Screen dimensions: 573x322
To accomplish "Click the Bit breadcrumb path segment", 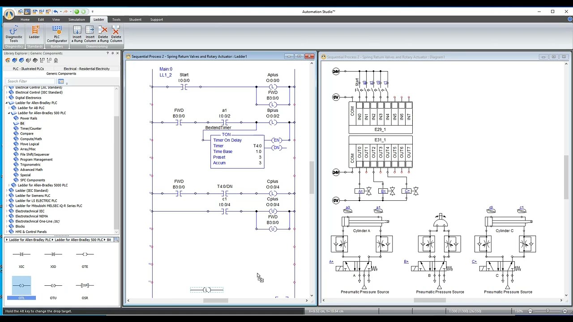I will [109, 240].
